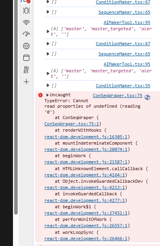Screen dimensions: 160x246
Task: Click the 'at renderWithHooks (' stack line
Action: pos(81,130)
